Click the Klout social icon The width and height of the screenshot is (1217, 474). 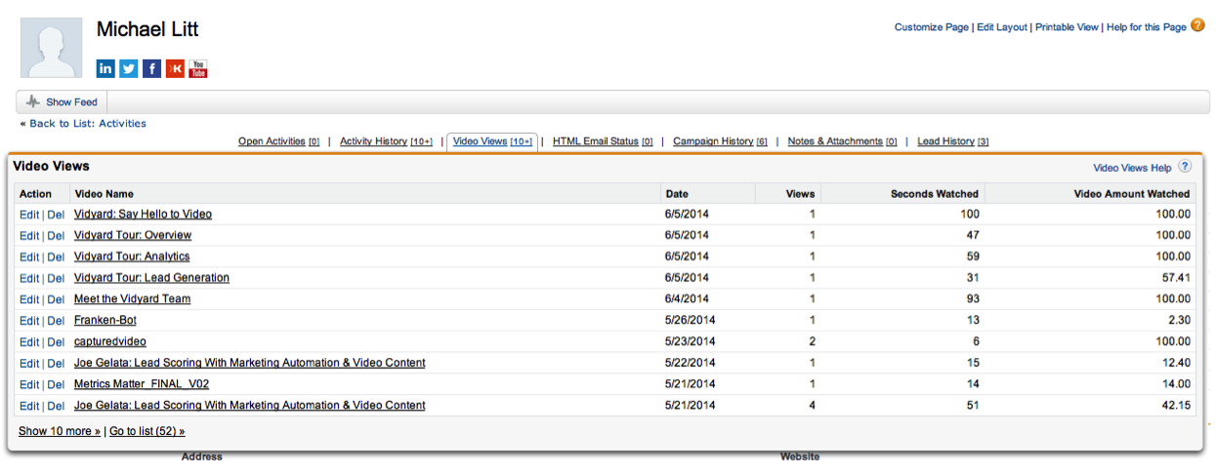point(175,68)
